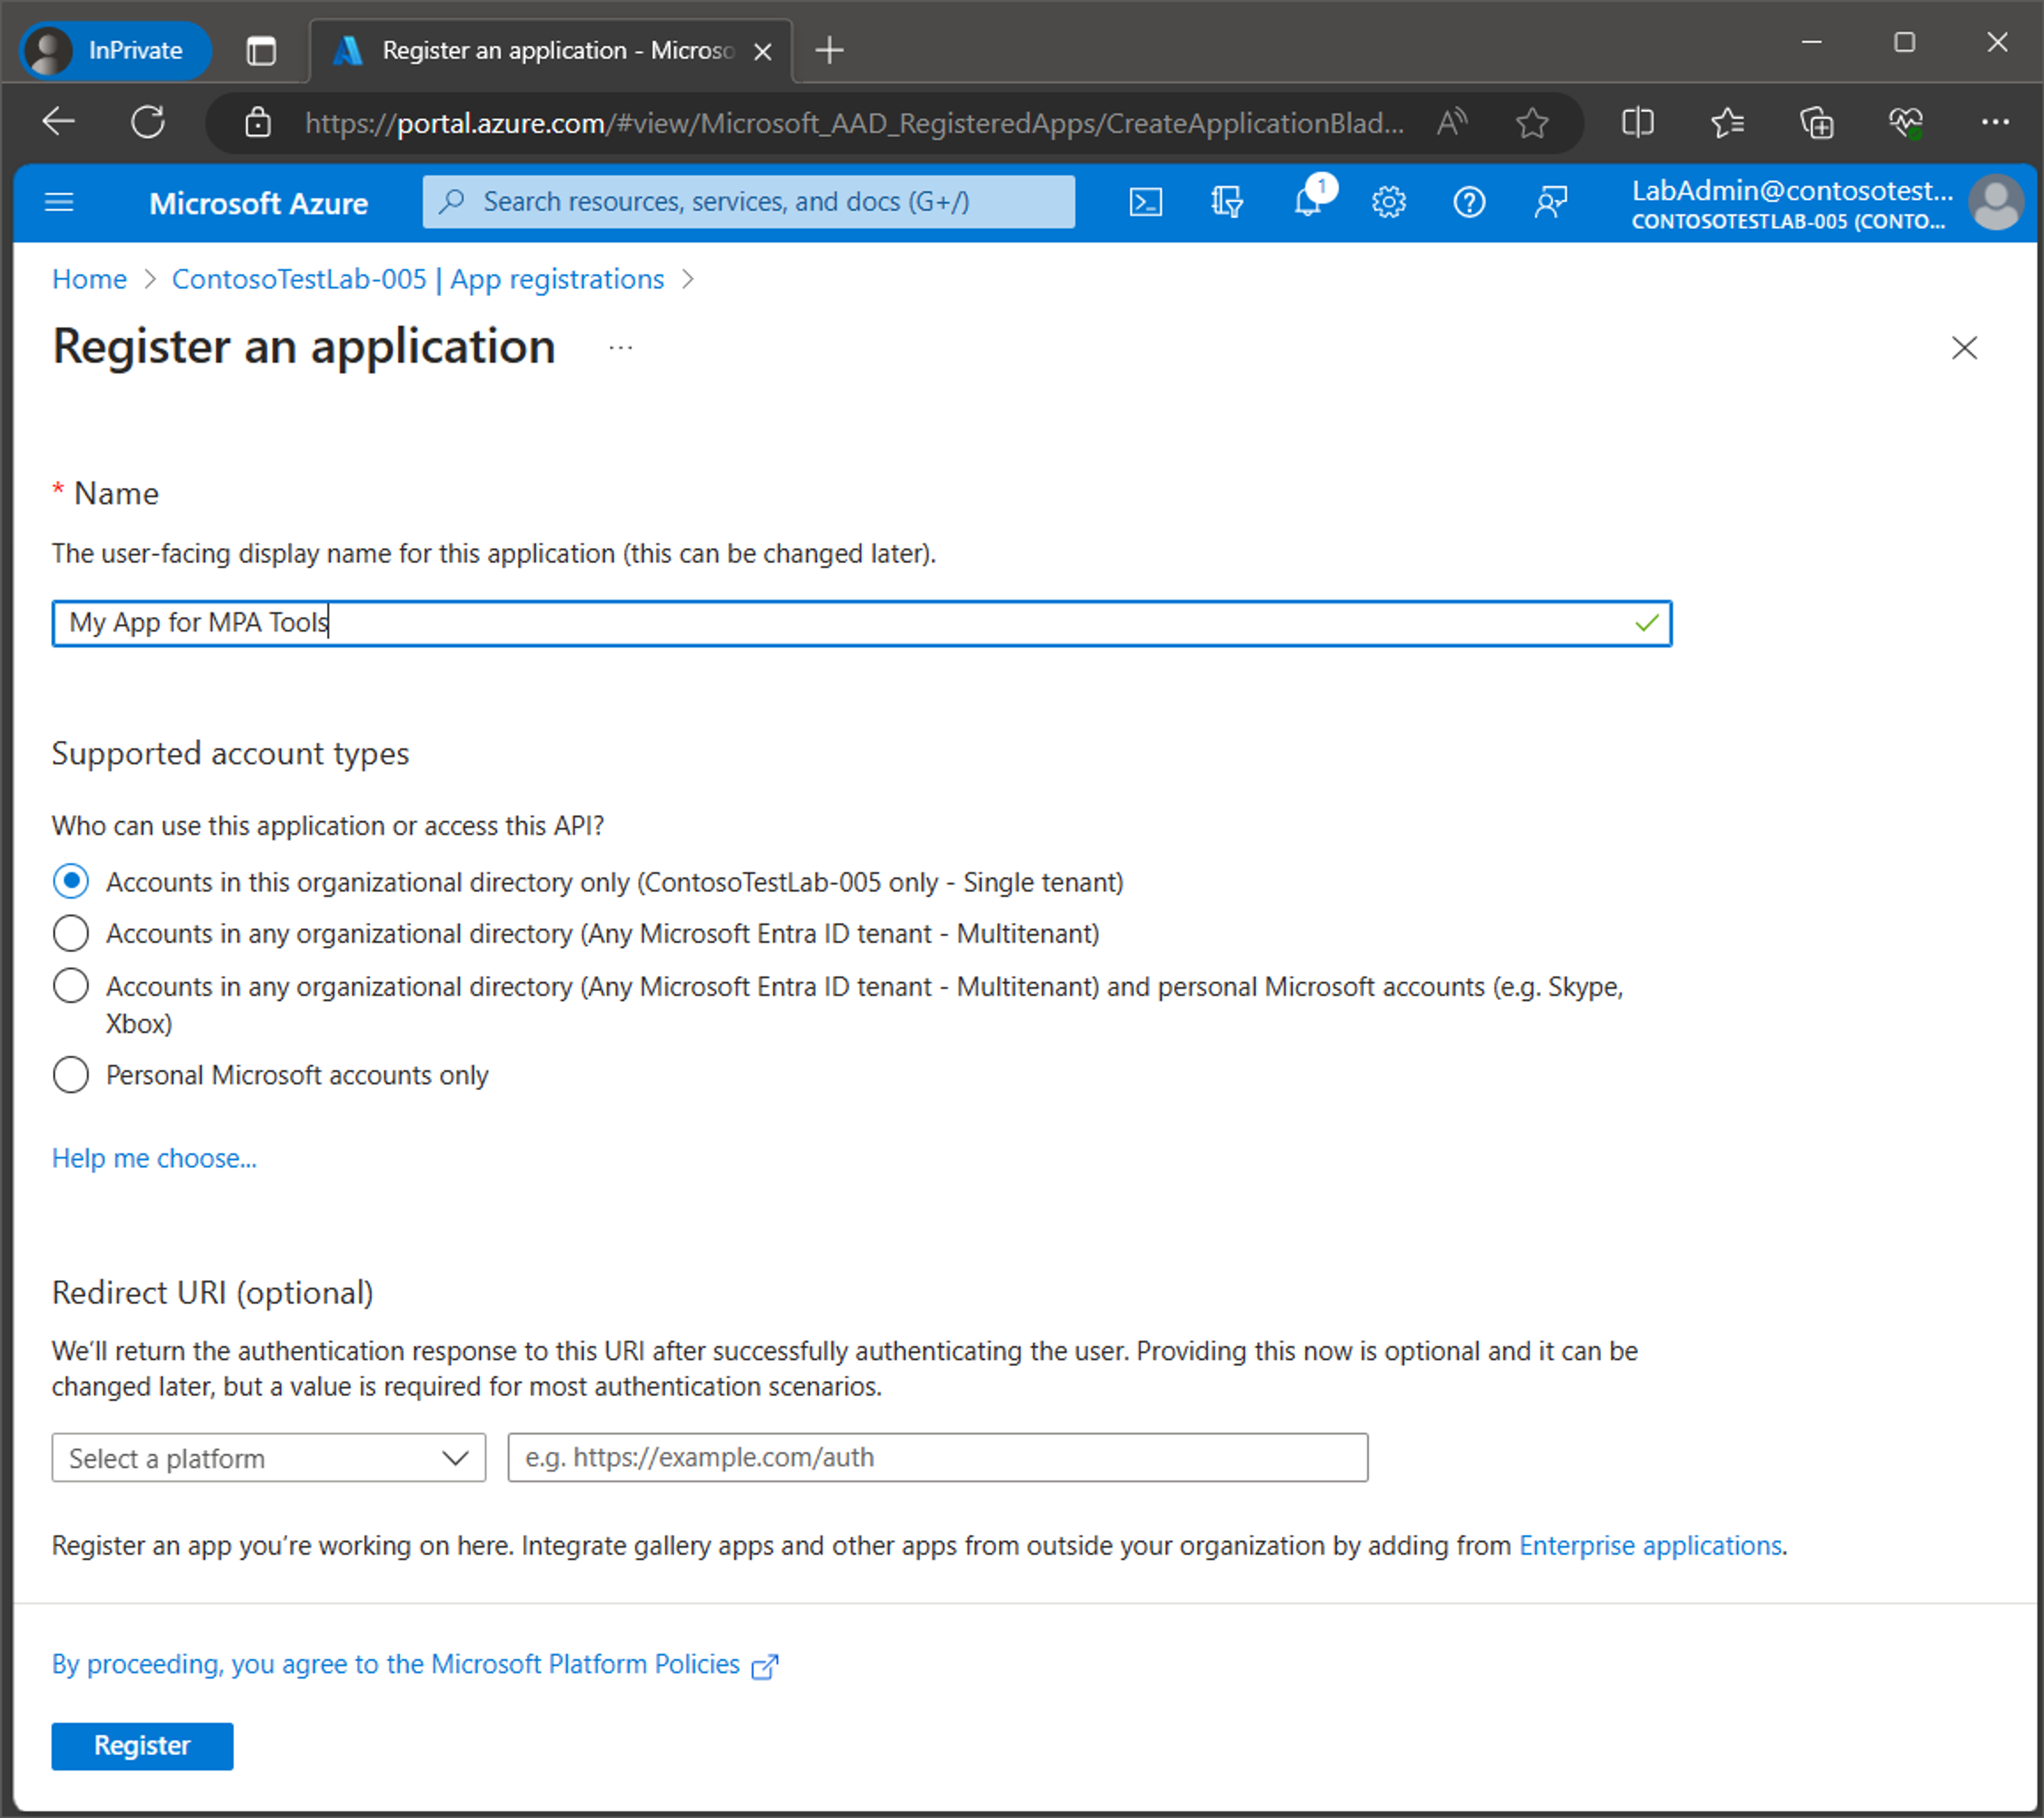Open Browser essentials heart icon
Screen dimensions: 2044x1818
coord(1906,122)
